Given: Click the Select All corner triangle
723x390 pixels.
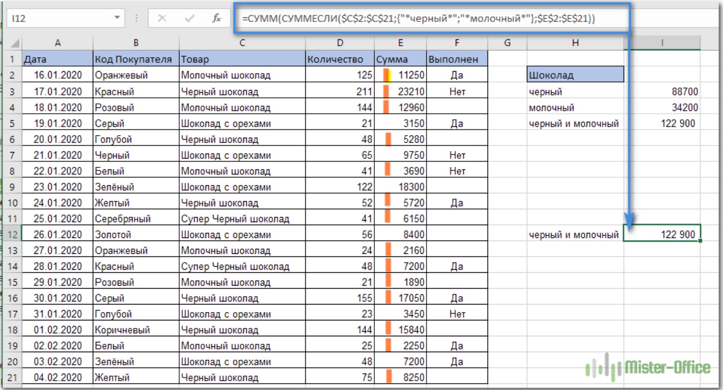Looking at the screenshot, I should pyautogui.click(x=15, y=44).
